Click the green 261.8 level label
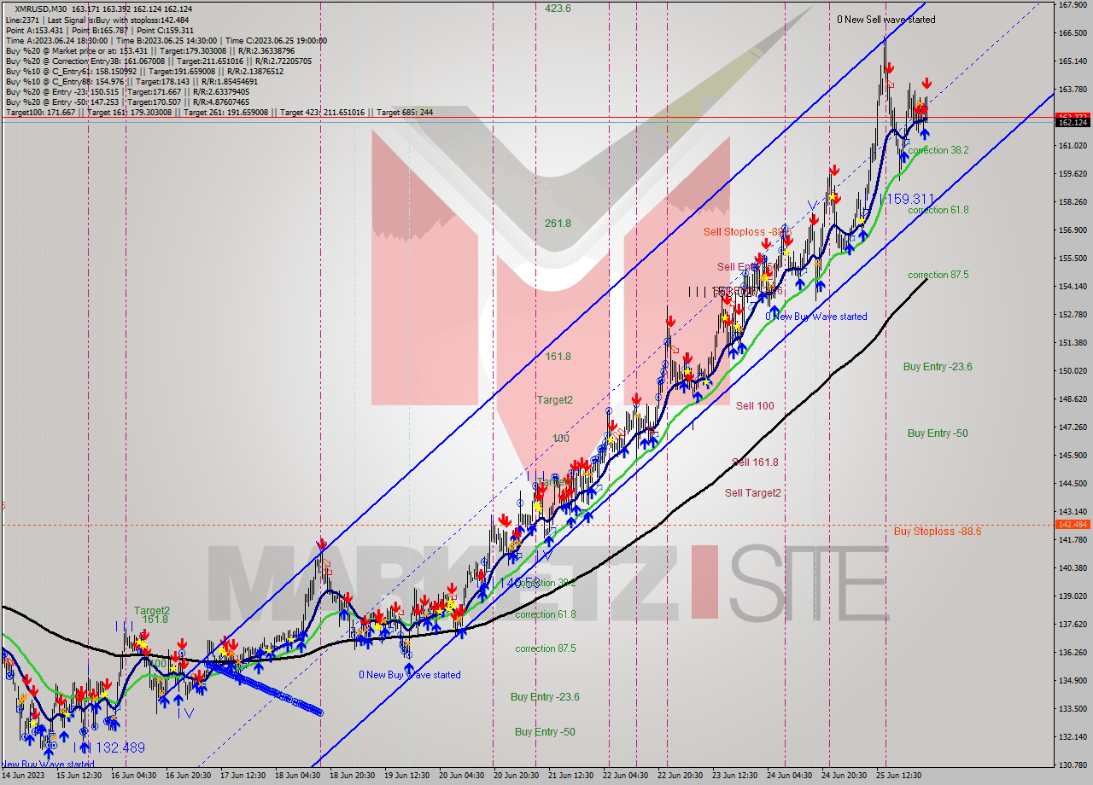Screen dimensions: 1093x785 point(558,224)
